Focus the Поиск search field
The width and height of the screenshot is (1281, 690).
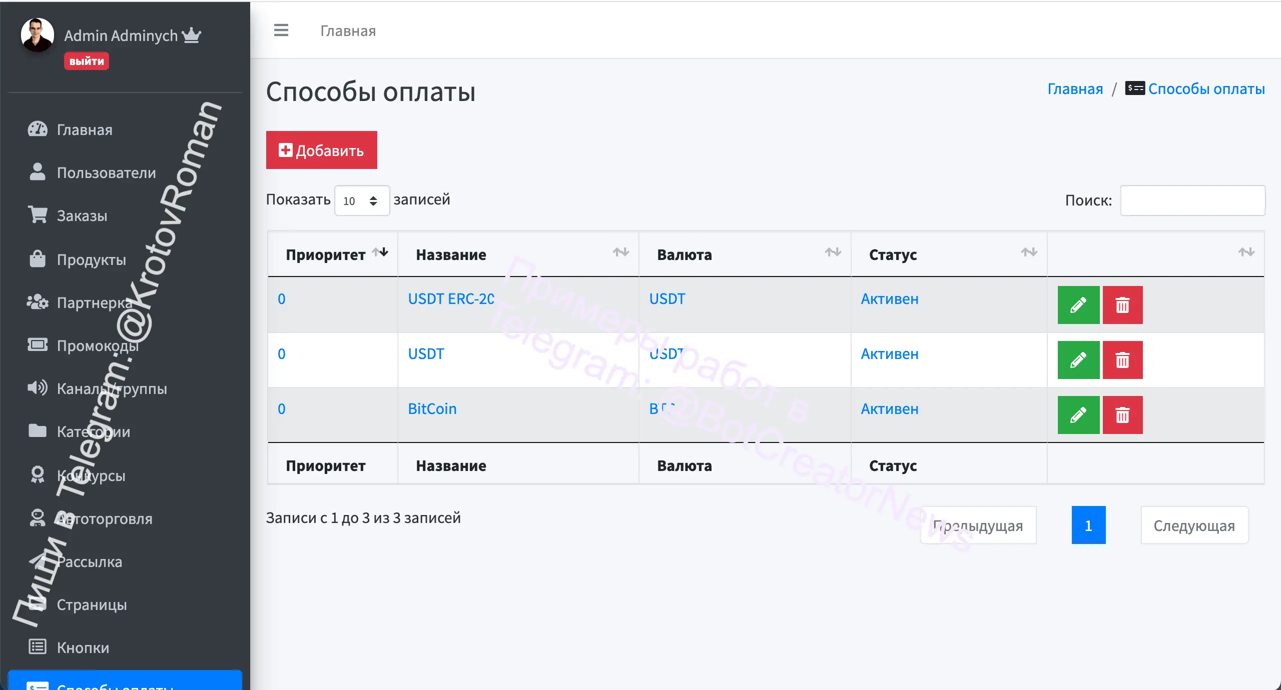[1192, 200]
